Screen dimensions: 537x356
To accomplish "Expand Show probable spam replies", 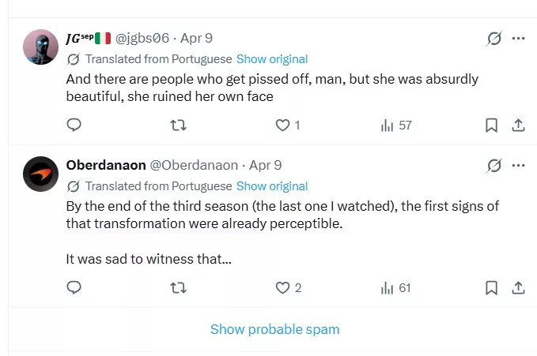I will point(274,329).
